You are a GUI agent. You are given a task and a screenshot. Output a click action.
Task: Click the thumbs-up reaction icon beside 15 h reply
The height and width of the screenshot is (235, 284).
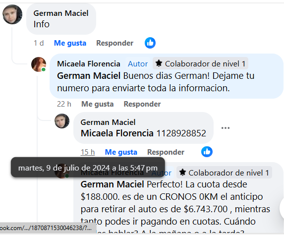pyautogui.click(x=207, y=152)
